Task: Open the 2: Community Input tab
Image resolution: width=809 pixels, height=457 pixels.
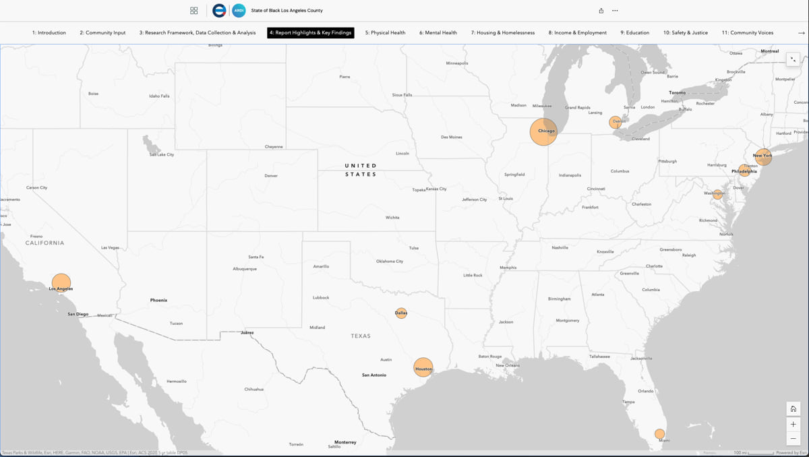Action: [x=102, y=32]
